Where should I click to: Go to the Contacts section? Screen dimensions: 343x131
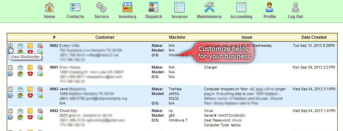(x=75, y=11)
